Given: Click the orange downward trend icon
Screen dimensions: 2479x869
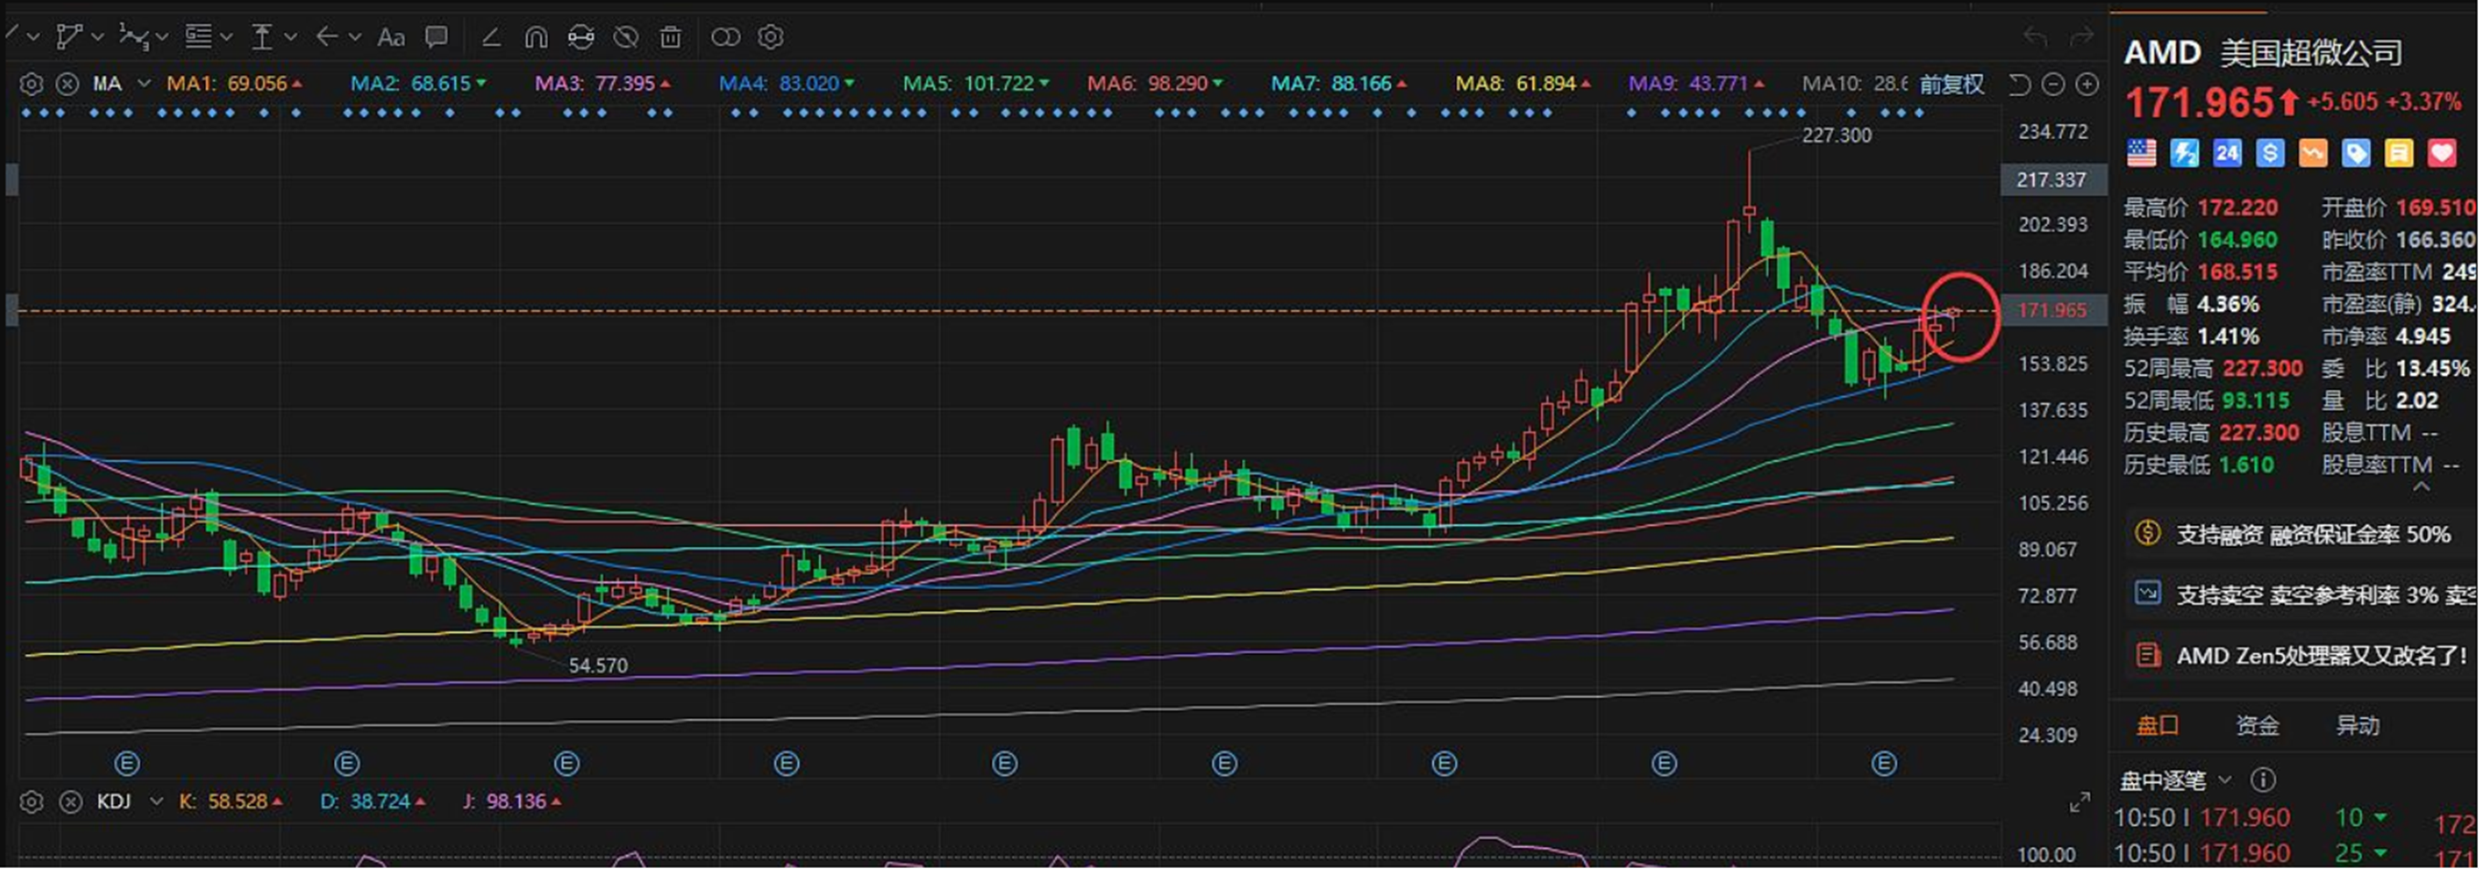Looking at the screenshot, I should [2312, 153].
